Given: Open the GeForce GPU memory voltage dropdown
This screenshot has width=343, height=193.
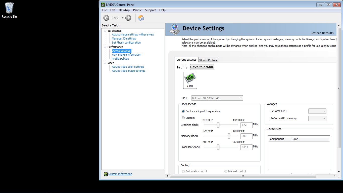Looking at the screenshot, I should tap(317, 118).
